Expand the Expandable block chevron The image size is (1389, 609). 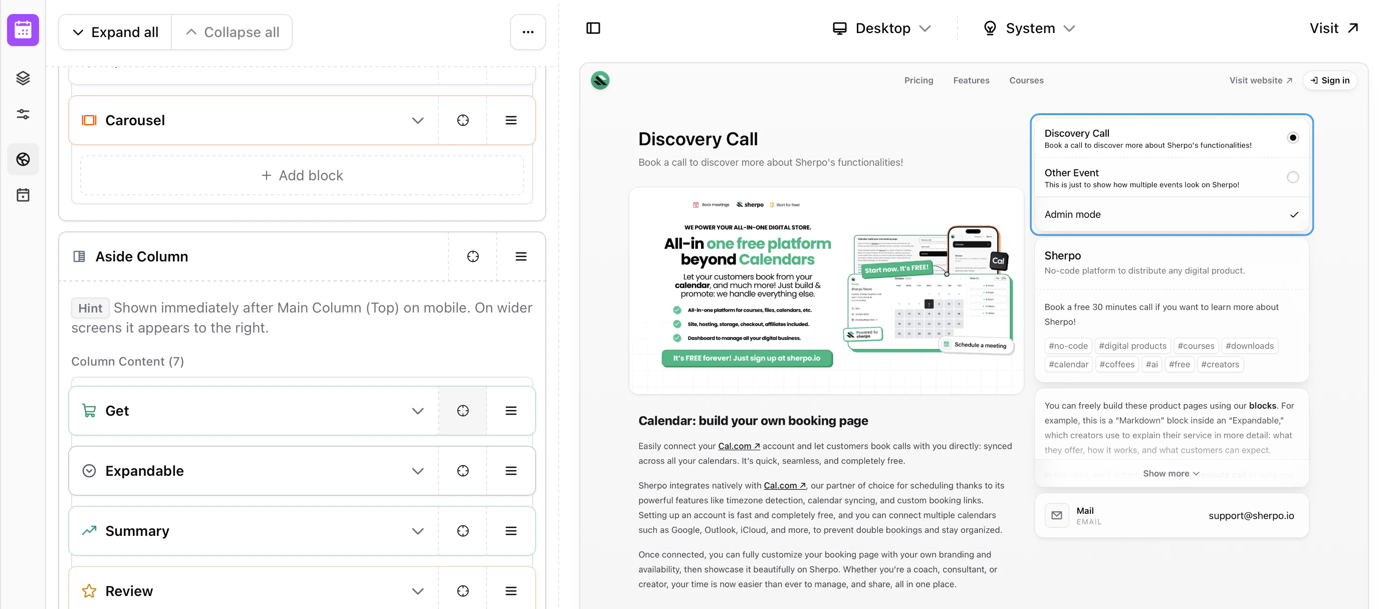[x=417, y=471]
